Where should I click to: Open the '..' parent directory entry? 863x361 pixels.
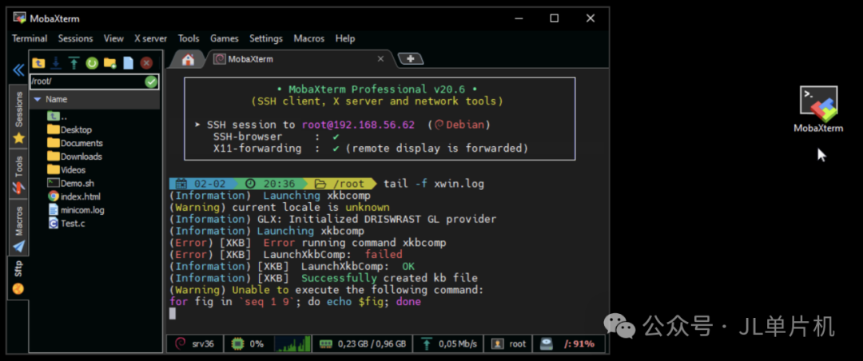[58, 117]
